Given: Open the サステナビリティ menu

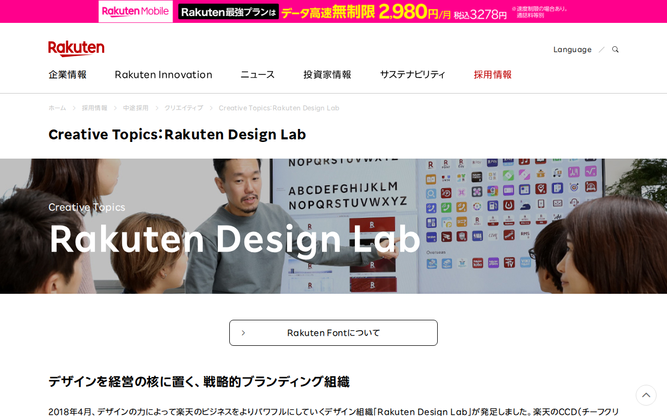Looking at the screenshot, I should 413,74.
